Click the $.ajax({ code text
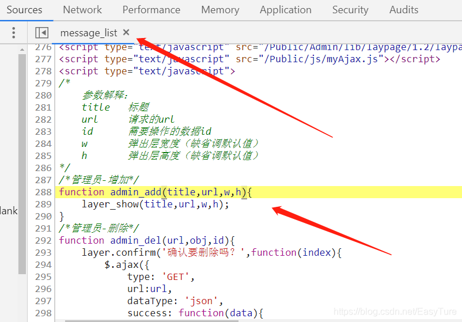The image size is (462, 322). 127,264
